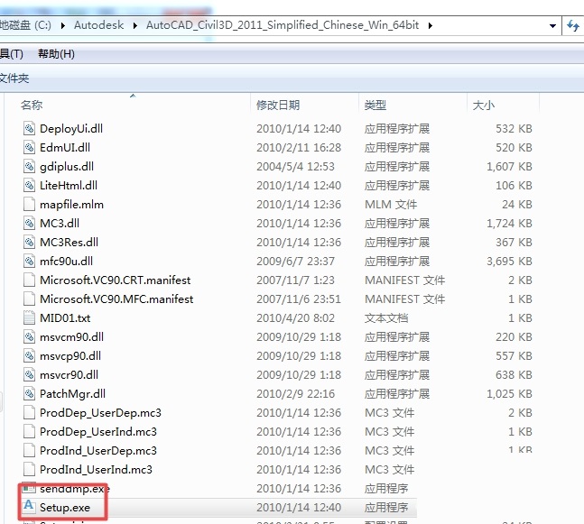Click the ProdInd_UserDep.mc3 file icon
The height and width of the screenshot is (524, 584).
pyautogui.click(x=29, y=450)
